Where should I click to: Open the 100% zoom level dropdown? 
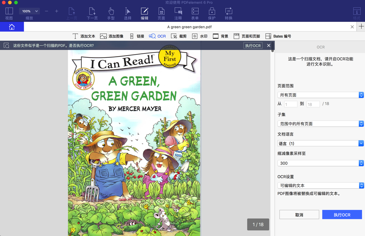pyautogui.click(x=30, y=11)
